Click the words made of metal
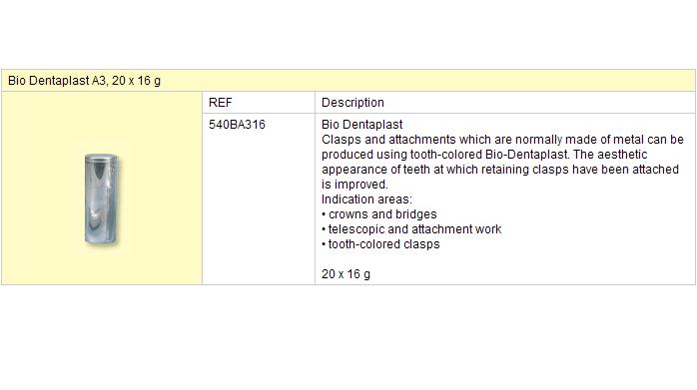 [604, 140]
